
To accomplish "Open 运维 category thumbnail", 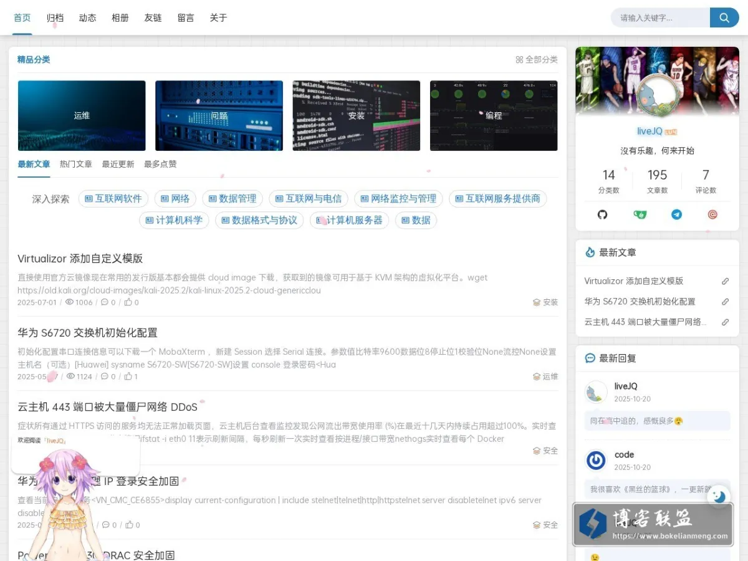I will tap(82, 115).
